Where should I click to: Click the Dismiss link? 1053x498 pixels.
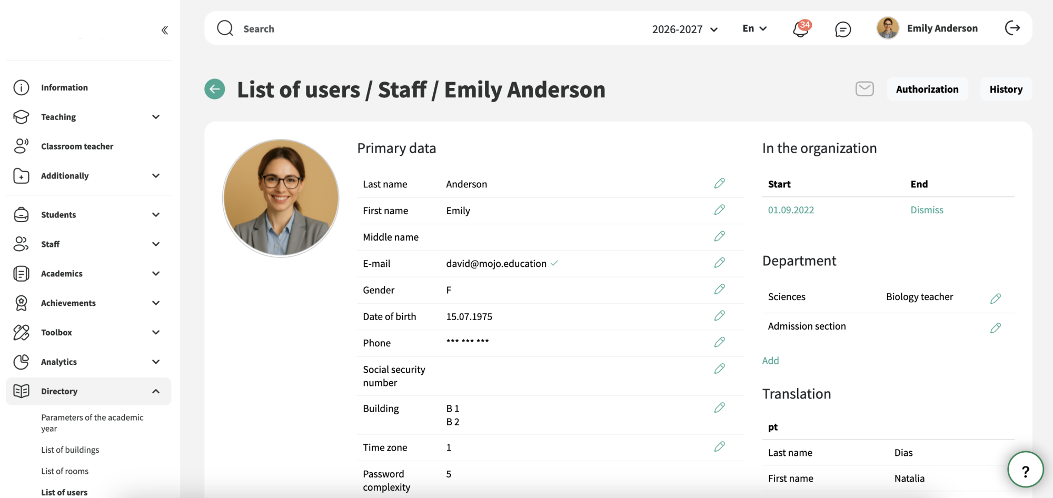tap(927, 210)
